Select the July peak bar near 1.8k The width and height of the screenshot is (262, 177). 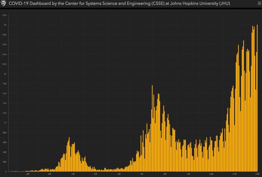pos(152,128)
